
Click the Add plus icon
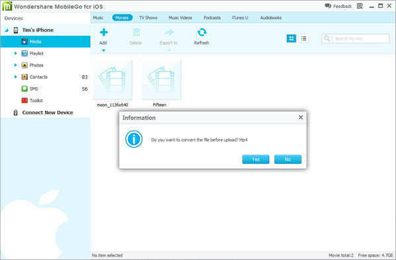coord(104,32)
